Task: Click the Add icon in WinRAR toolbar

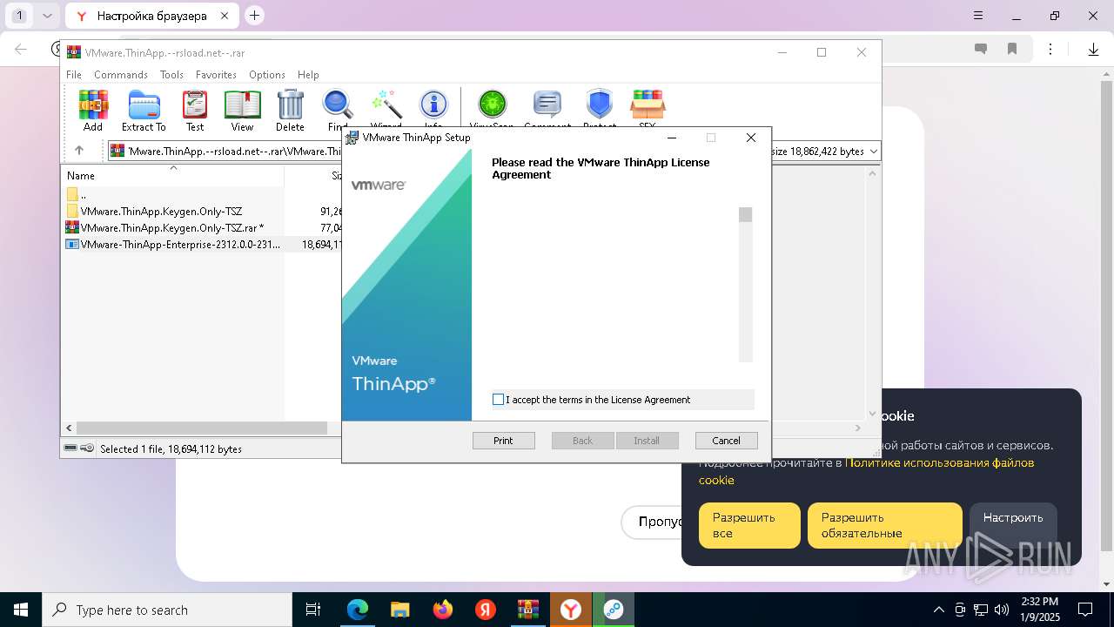Action: [x=93, y=110]
